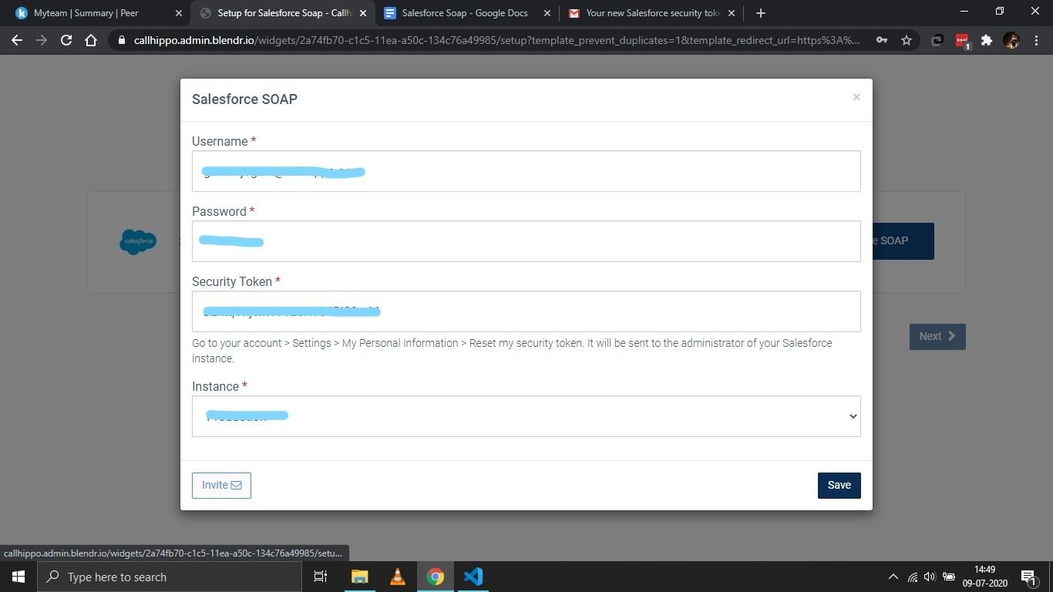The height and width of the screenshot is (592, 1053).
Task: Click the Type here to search box
Action: pos(169,577)
